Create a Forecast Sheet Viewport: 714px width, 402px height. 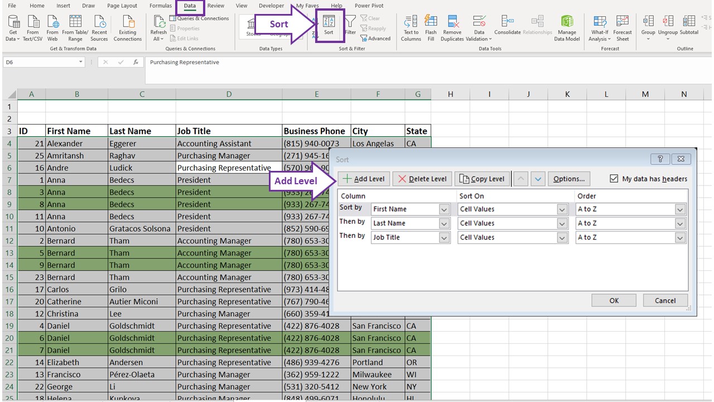[x=623, y=28]
